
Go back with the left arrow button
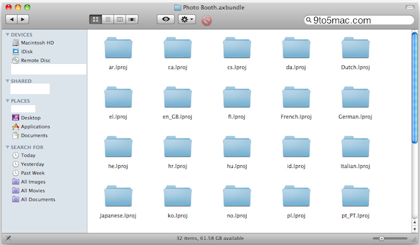[12, 19]
